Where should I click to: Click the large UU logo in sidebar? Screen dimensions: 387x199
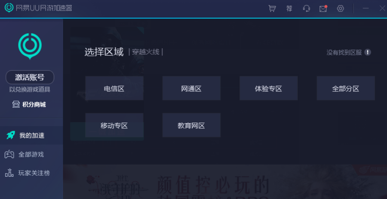pyautogui.click(x=30, y=46)
